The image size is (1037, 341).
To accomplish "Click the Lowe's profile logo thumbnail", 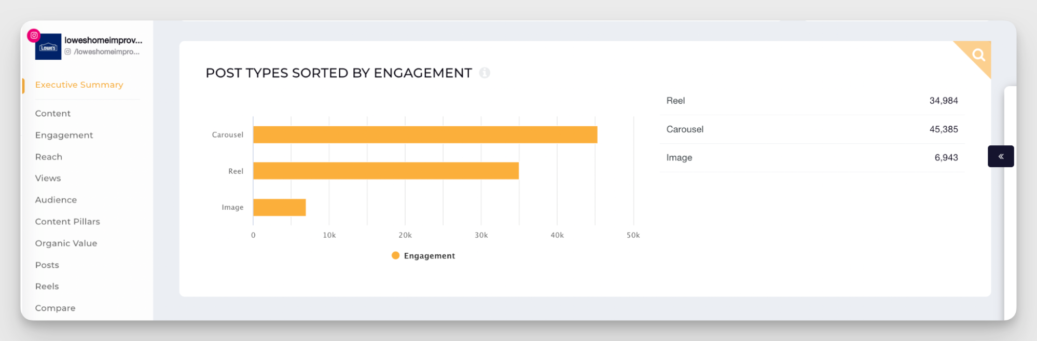I will tap(48, 47).
